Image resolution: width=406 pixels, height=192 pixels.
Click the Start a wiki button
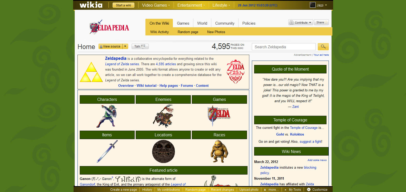(x=123, y=5)
